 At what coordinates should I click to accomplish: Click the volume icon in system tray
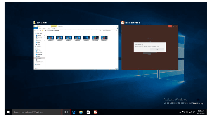tap(191, 112)
